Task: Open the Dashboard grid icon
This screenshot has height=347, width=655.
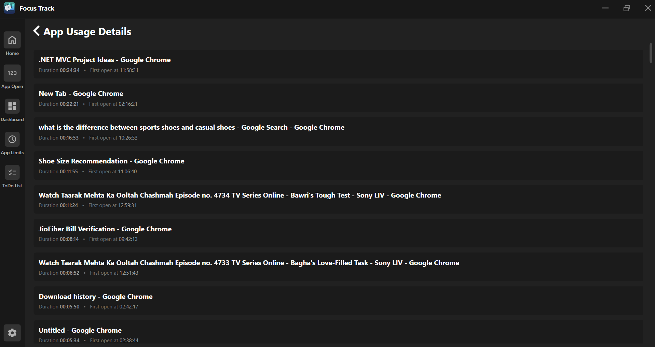Action: coord(12,106)
